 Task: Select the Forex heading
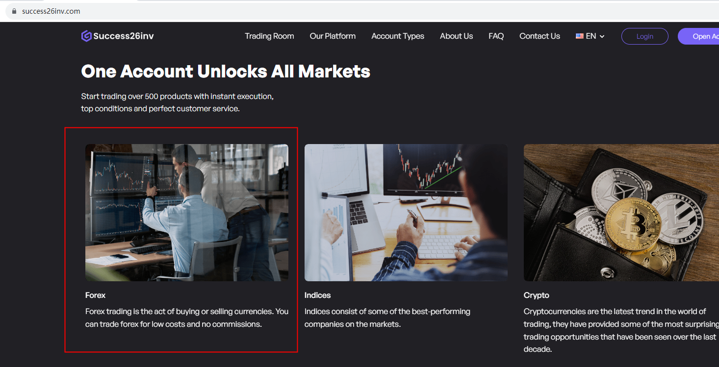pyautogui.click(x=95, y=295)
